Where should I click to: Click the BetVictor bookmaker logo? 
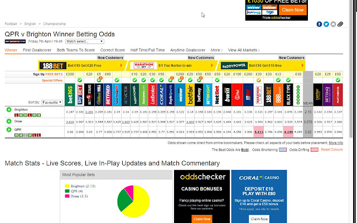pos(126,95)
